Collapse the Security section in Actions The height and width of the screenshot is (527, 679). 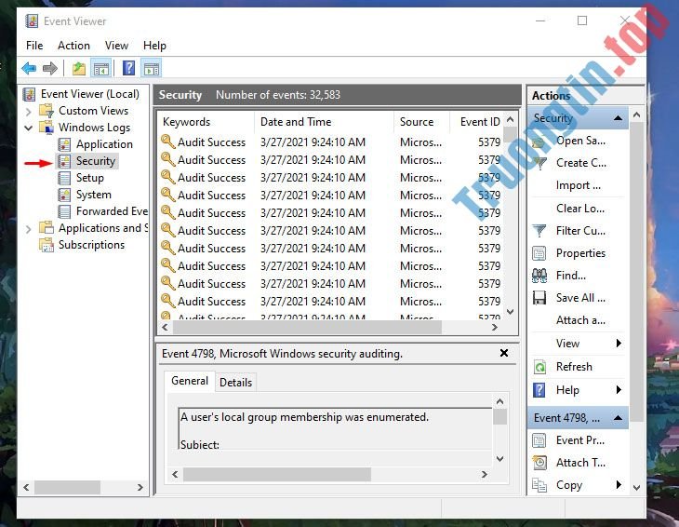(x=618, y=118)
